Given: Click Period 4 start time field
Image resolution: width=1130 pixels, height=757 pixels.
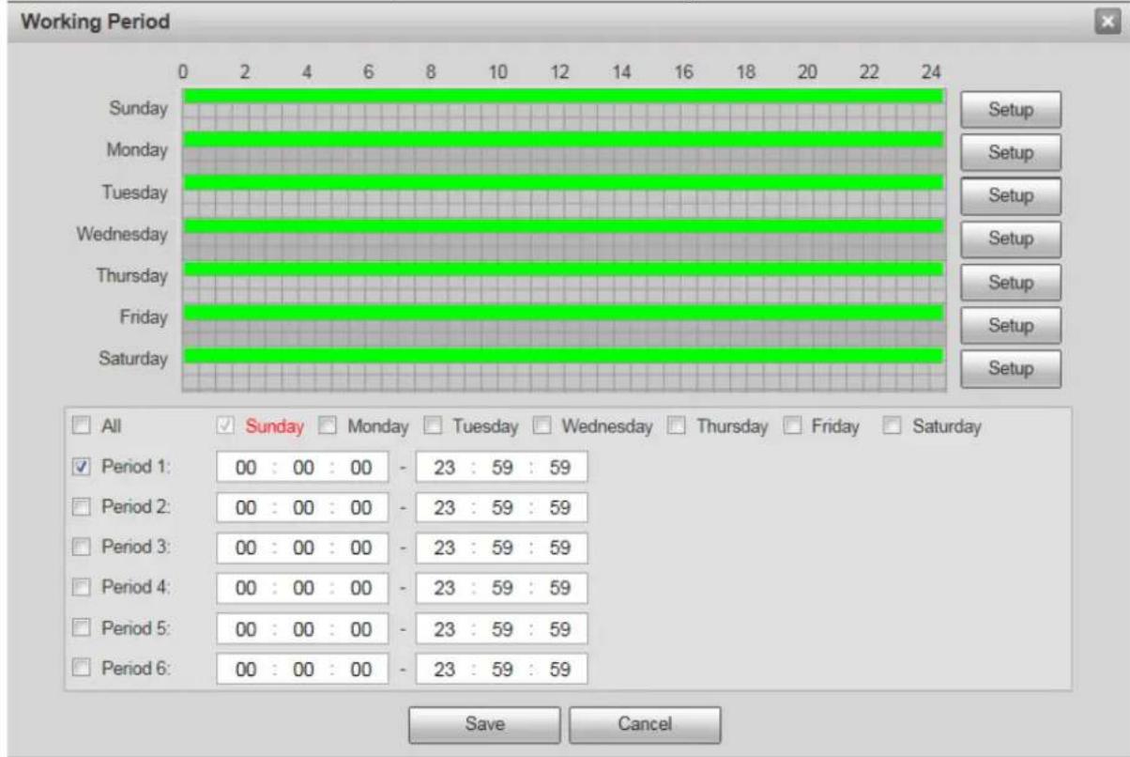Looking at the screenshot, I should tap(302, 589).
